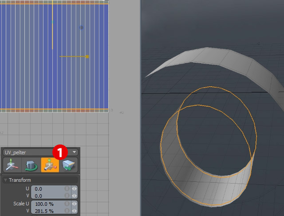This screenshot has height=216, width=284.
Task: Toggle keyframe circle on the V position field
Action: [67, 196]
